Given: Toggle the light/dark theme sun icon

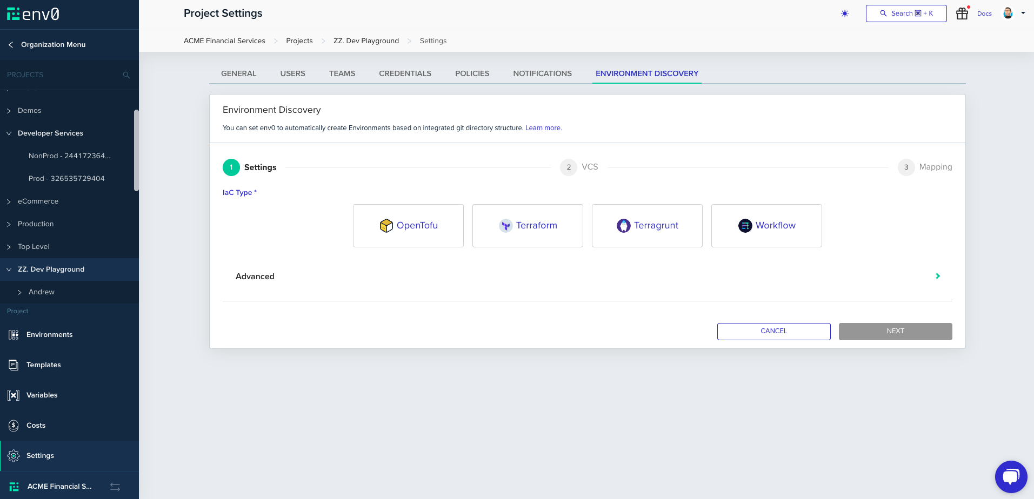Looking at the screenshot, I should (845, 14).
